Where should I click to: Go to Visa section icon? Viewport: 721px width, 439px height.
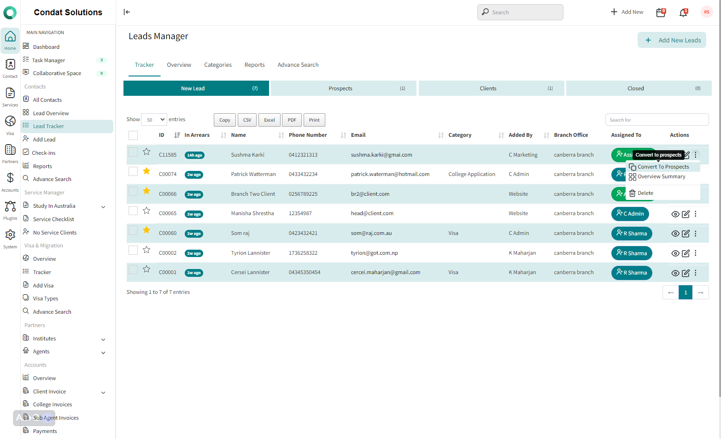tap(10, 125)
